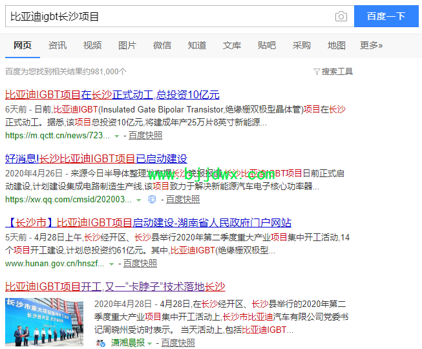Viewport: 422px width, 349px height.
Task: Open result 好消息!长沙比亚迪IGBT项目已启动建设
Action: tap(96, 159)
